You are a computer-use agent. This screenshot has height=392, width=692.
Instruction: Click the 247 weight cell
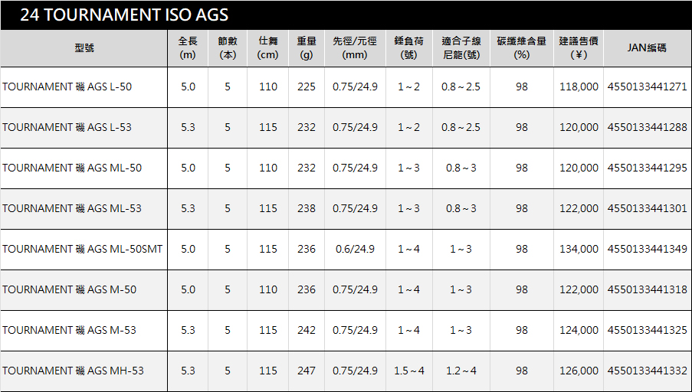point(307,371)
